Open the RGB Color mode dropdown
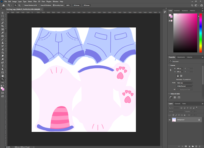This screenshot has width=204, height=148. 185,83
